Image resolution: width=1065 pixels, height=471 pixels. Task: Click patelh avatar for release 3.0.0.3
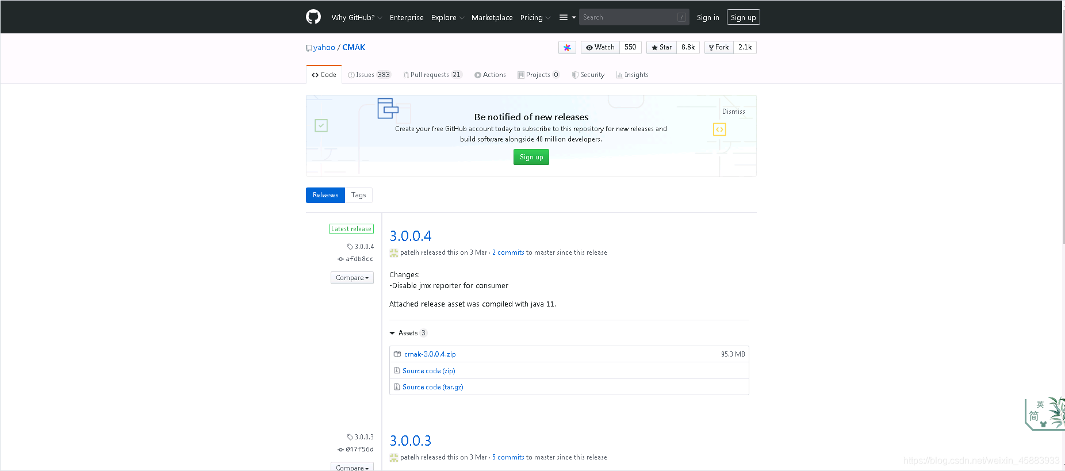coord(394,458)
